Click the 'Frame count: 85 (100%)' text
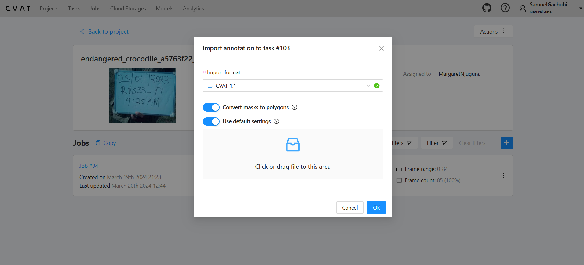The height and width of the screenshot is (265, 584). tap(433, 180)
